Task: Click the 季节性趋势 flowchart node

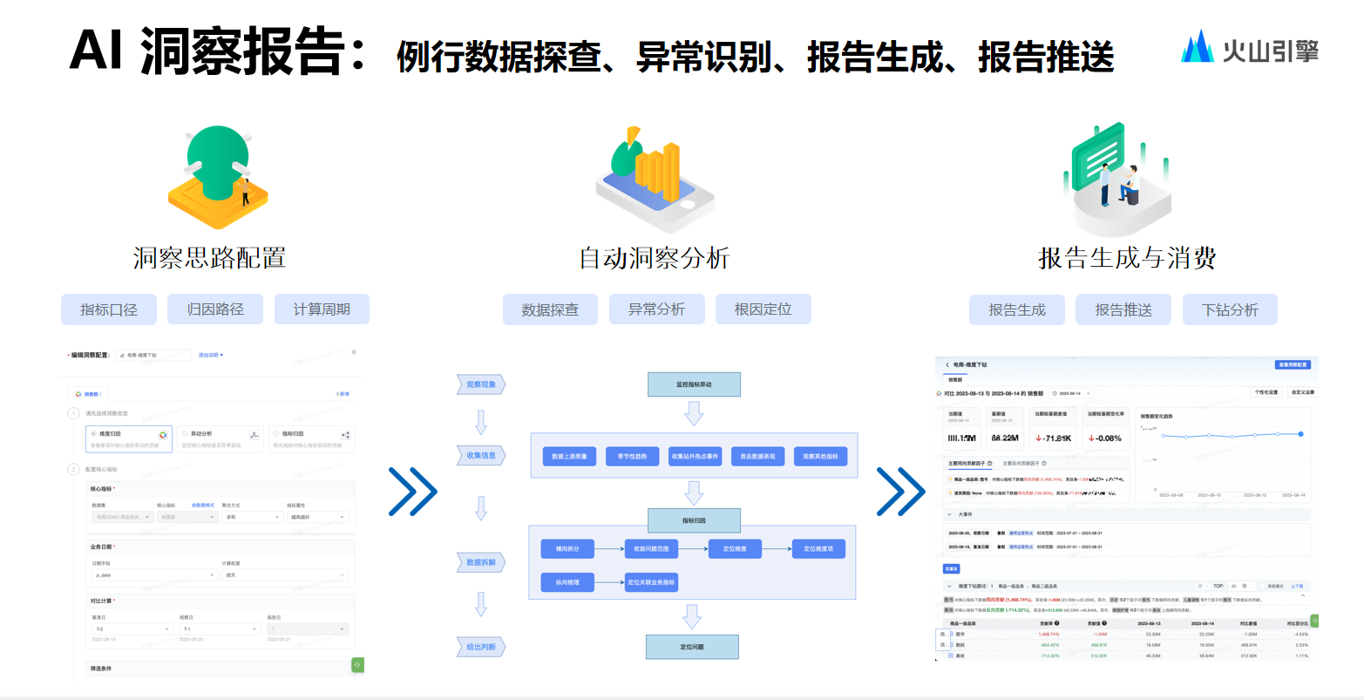Action: tap(632, 456)
